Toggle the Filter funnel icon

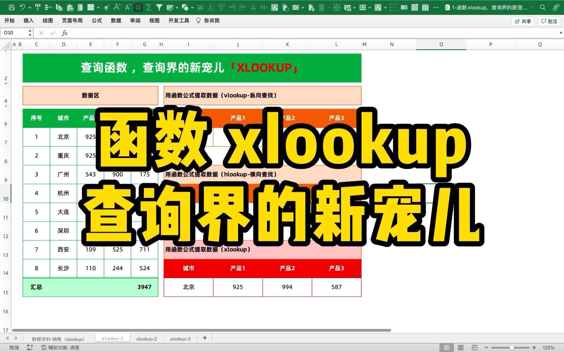159,7
